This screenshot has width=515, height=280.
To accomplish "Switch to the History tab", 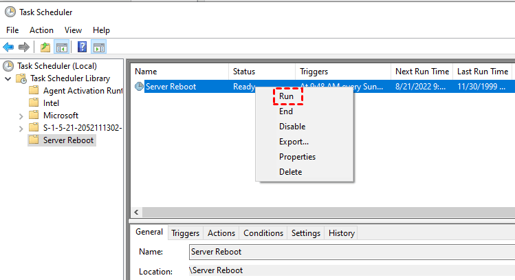I will click(x=342, y=233).
